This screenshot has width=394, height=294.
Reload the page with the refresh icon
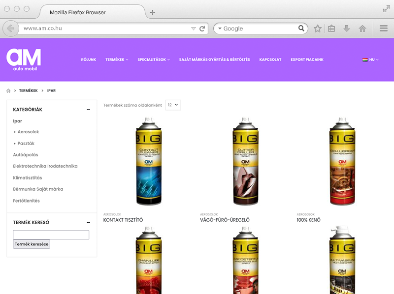(x=202, y=29)
